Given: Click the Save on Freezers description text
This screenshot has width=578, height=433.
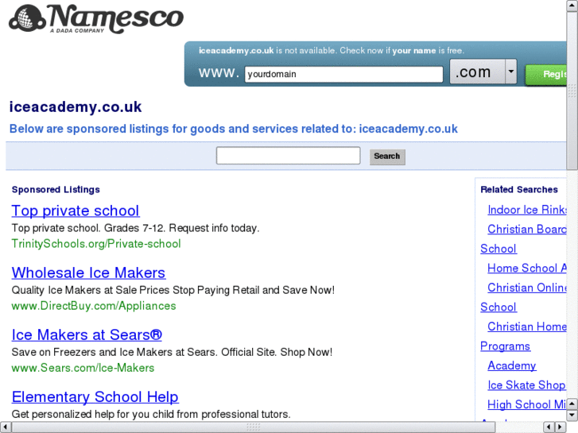Looking at the screenshot, I should tap(172, 352).
